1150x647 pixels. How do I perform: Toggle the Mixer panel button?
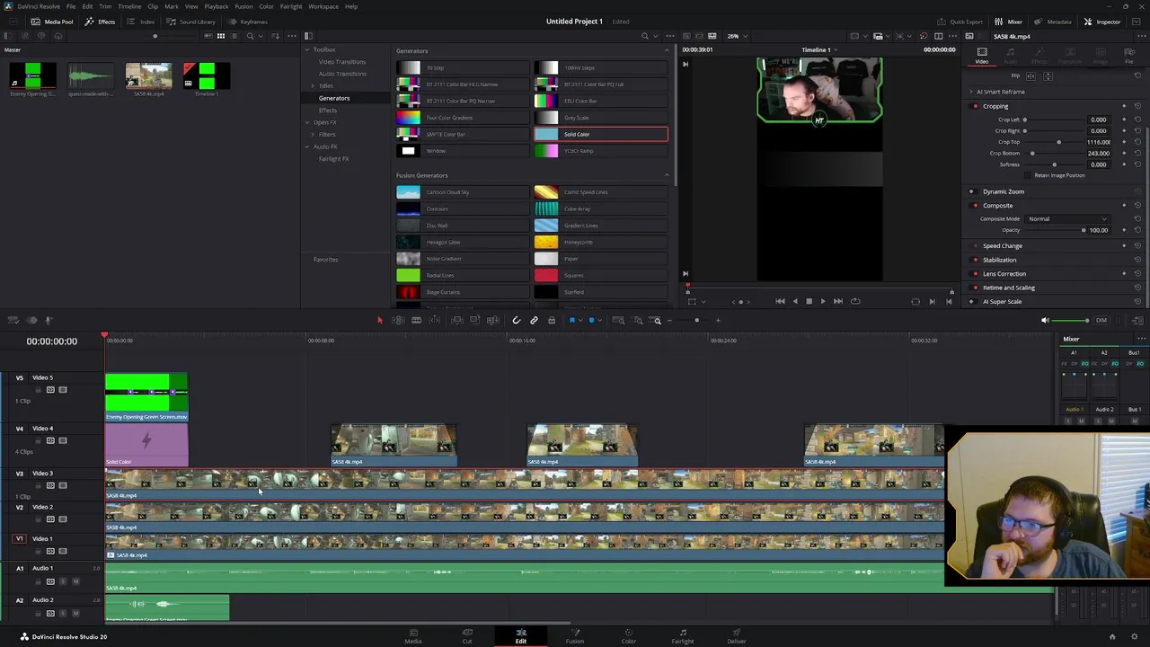point(1009,22)
